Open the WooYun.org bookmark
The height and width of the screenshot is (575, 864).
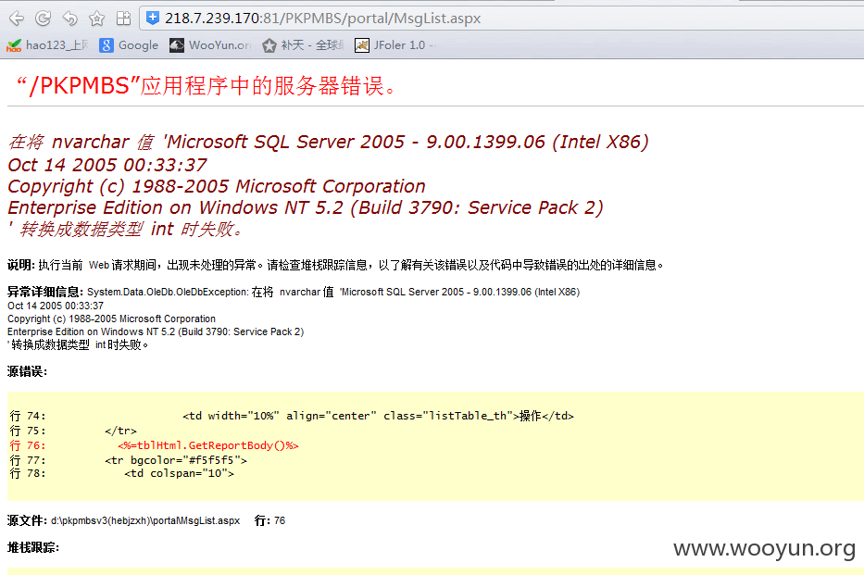[x=210, y=45]
